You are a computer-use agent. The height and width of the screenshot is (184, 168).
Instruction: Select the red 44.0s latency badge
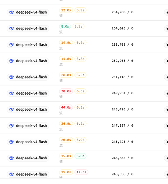pos(66,107)
